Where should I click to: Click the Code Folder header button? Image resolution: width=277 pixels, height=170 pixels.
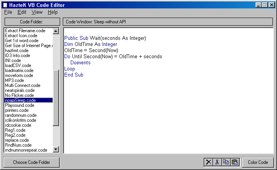(x=32, y=22)
